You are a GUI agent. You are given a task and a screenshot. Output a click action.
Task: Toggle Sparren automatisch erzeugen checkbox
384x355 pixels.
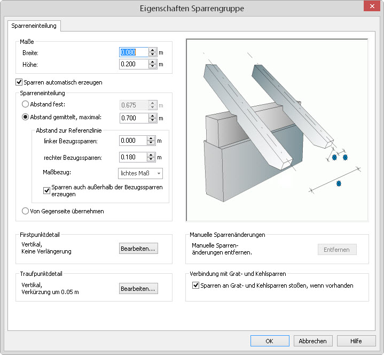coord(19,82)
